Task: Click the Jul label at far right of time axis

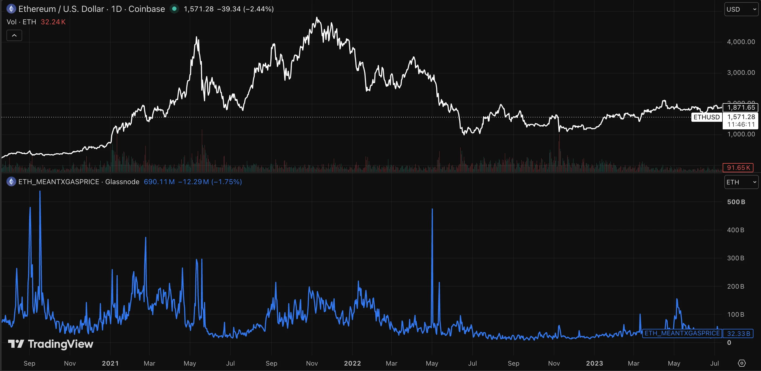Action: point(714,363)
